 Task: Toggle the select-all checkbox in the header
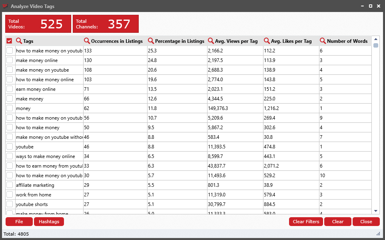pos(10,41)
